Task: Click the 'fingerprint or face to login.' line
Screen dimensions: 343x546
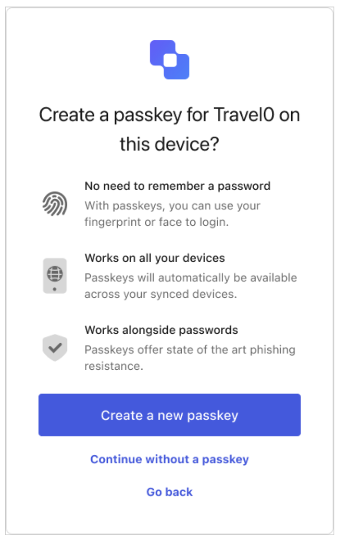Action: coord(157,223)
